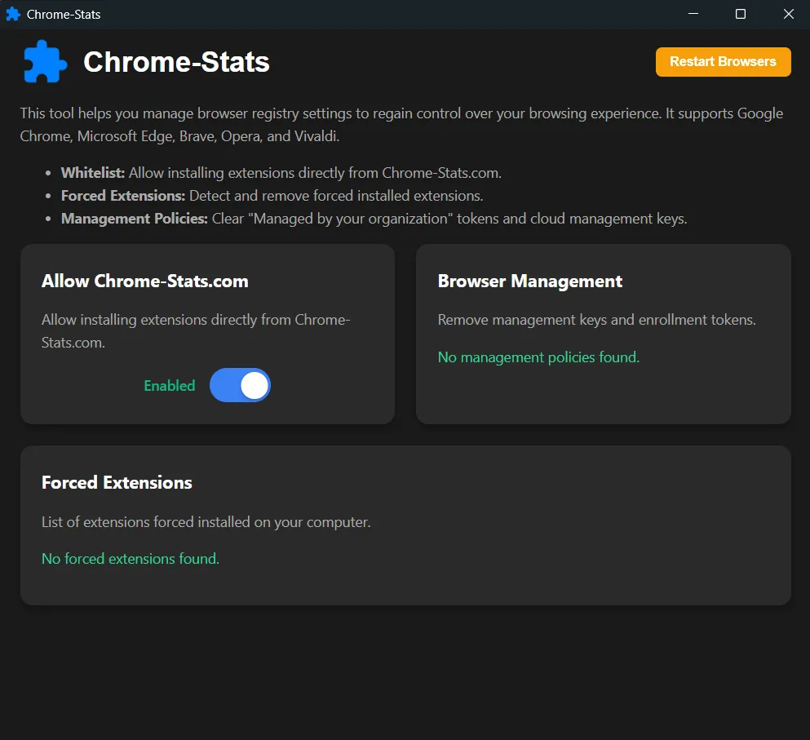
Task: Click the title bar puzzle icon
Action: pyautogui.click(x=13, y=15)
